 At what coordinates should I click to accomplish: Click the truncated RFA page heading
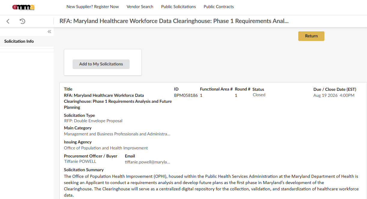(x=174, y=21)
